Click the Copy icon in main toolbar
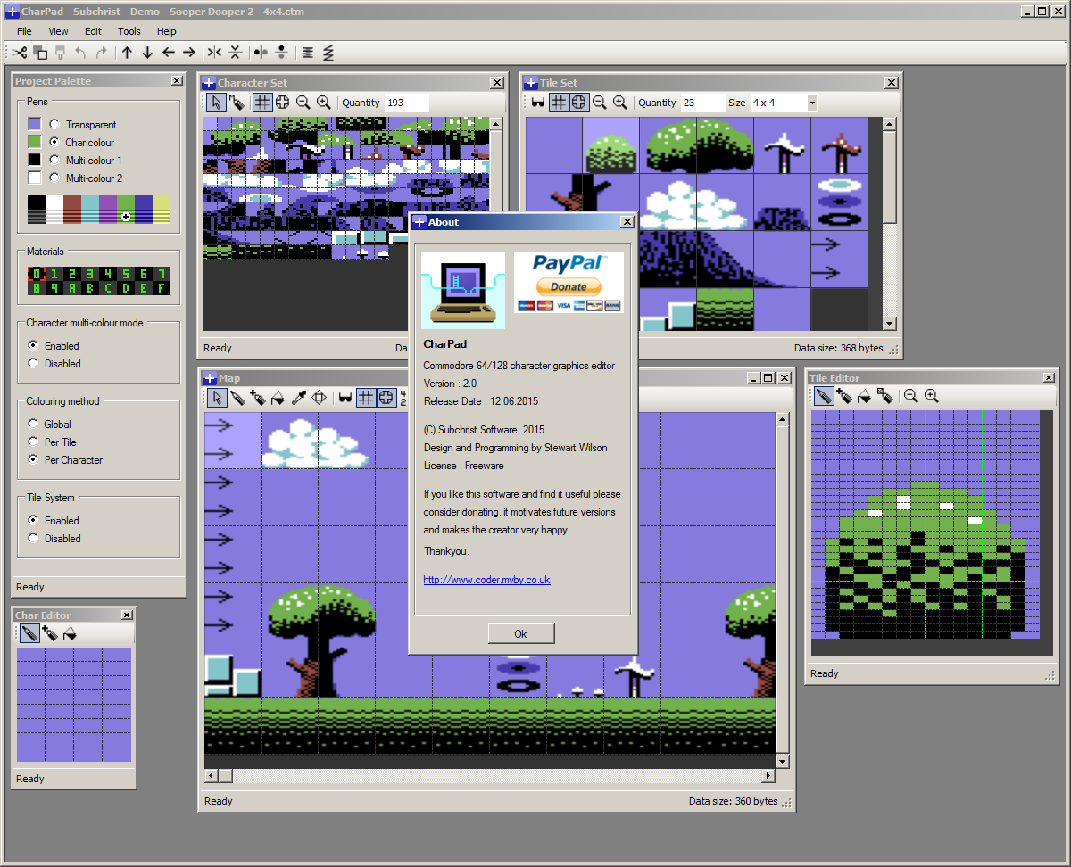The image size is (1071, 867). coord(41,53)
